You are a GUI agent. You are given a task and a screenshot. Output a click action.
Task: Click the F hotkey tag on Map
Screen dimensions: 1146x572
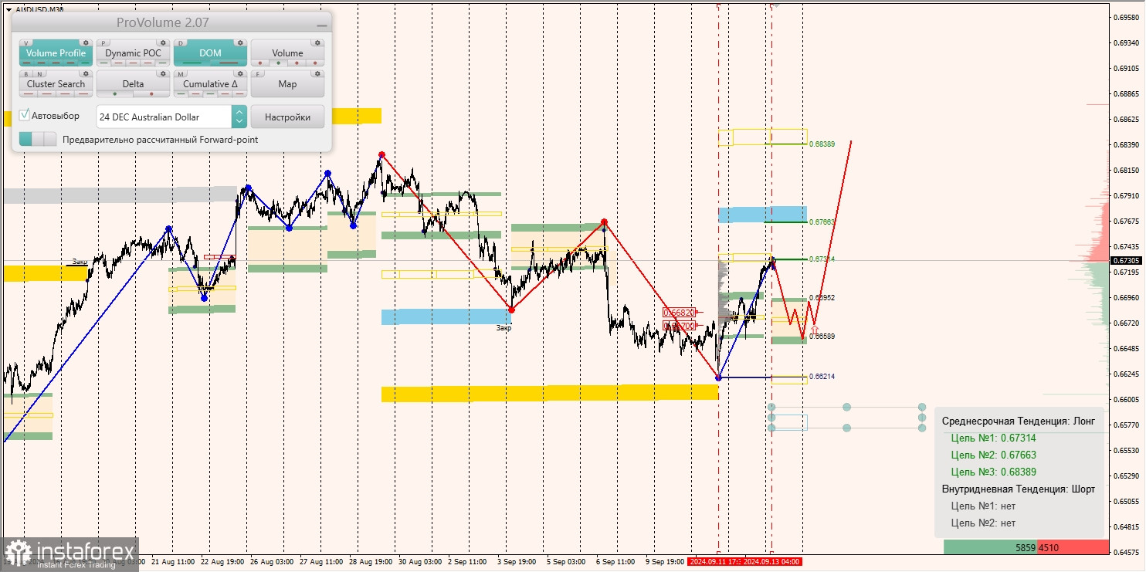point(259,74)
